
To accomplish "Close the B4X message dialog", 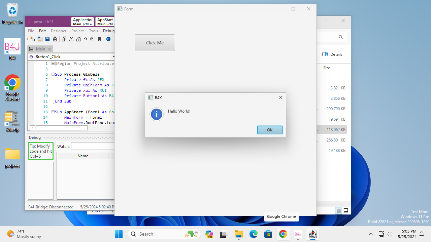I will coord(280,97).
